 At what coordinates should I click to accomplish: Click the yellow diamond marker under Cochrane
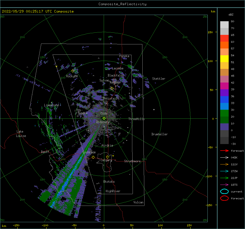93,157
